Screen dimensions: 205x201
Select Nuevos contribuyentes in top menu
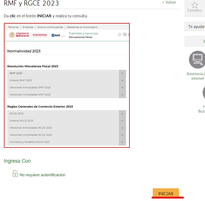click(x=50, y=27)
